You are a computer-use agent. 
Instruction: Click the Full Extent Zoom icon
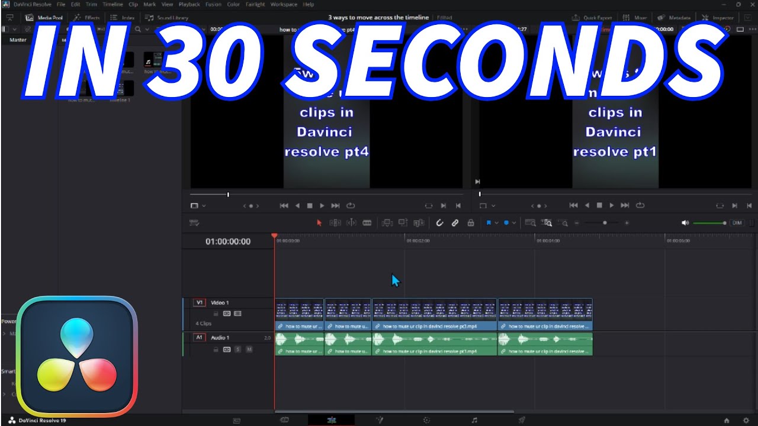coord(531,223)
